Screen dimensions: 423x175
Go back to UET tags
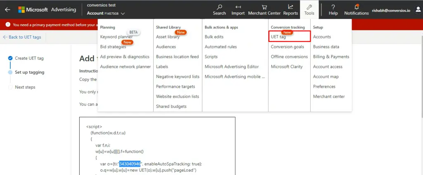[x=22, y=37]
